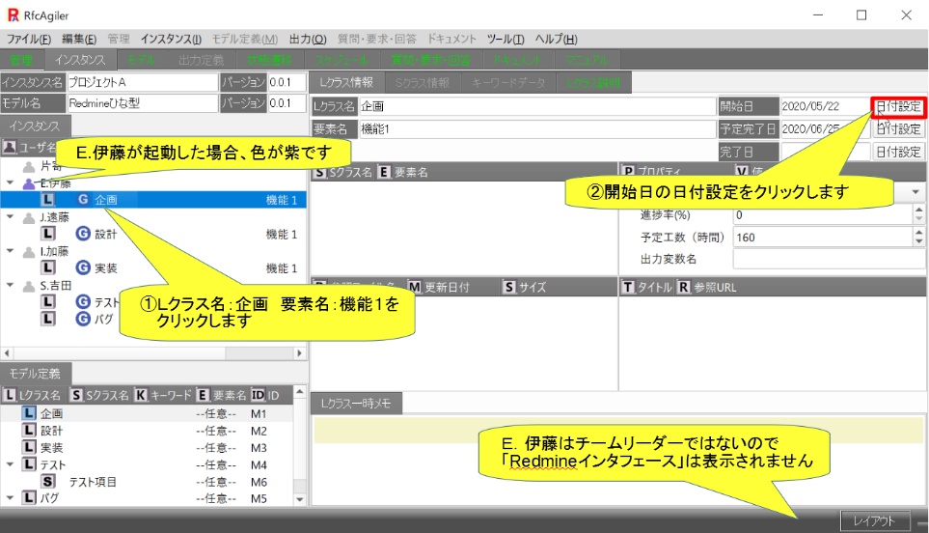Click the 要素名 field containing 機能1
929x533 pixels.
(537, 129)
